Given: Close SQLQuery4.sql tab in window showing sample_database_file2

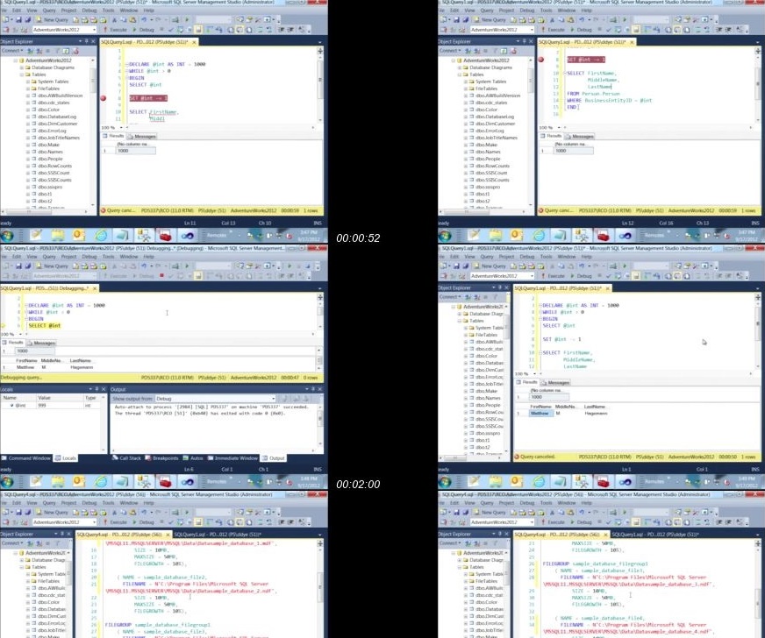Looking at the screenshot, I should 168,535.
